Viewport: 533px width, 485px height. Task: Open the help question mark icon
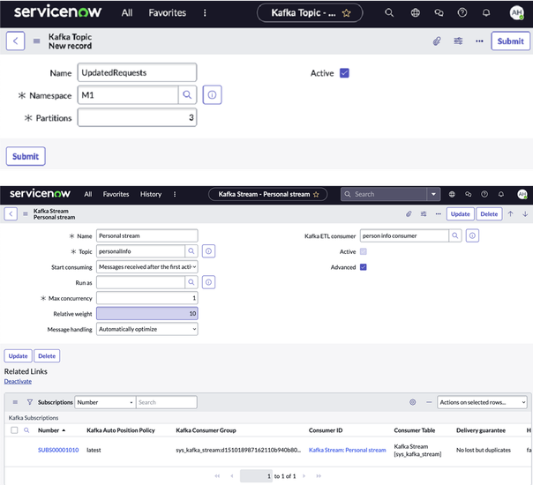click(462, 13)
